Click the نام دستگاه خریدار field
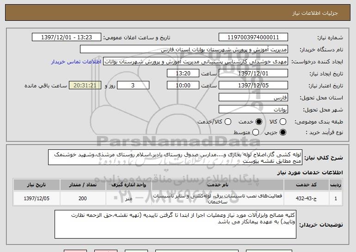 coord(184,49)
